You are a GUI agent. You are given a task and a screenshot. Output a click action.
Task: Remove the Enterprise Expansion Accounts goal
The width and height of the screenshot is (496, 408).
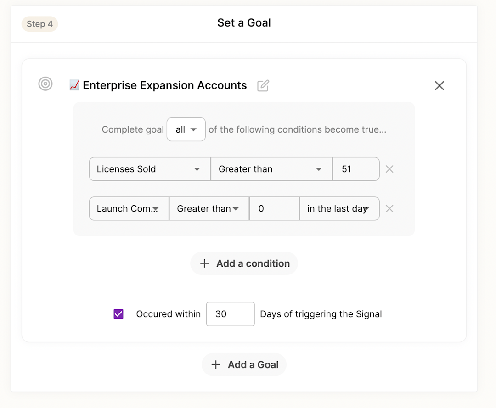click(x=440, y=85)
